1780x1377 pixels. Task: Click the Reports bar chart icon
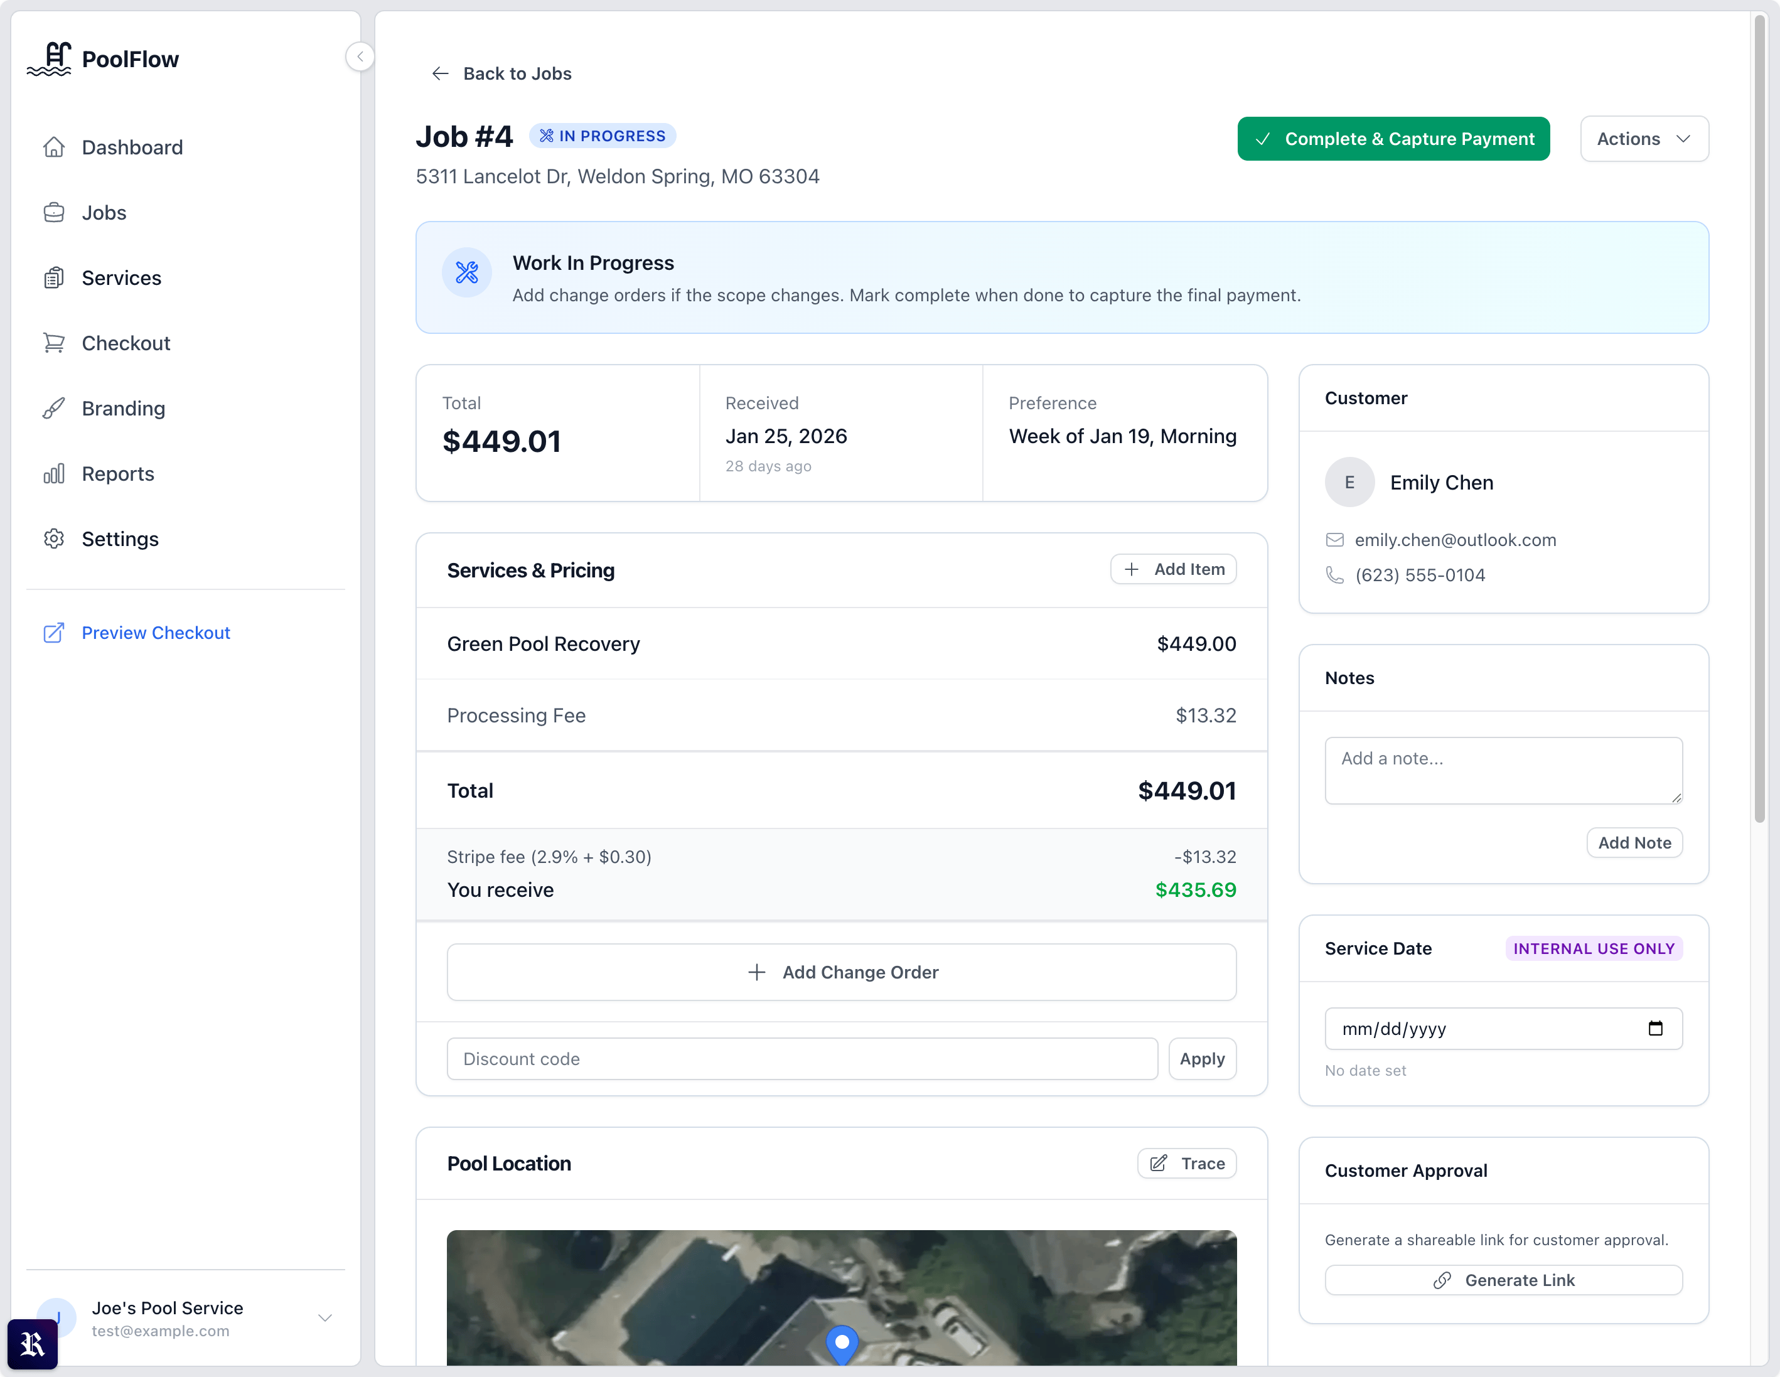click(x=54, y=473)
